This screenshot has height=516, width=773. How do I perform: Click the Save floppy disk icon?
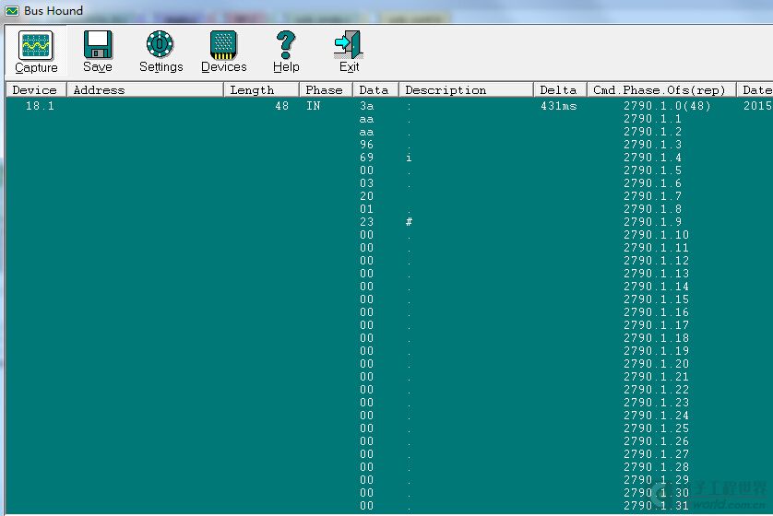98,44
